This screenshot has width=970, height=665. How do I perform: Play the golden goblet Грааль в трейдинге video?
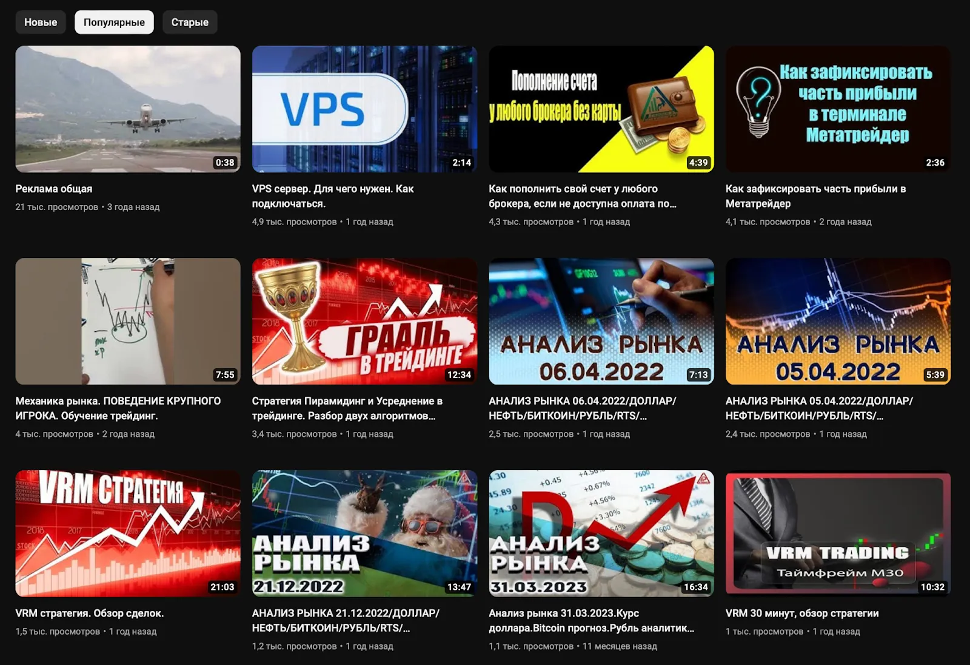point(364,322)
